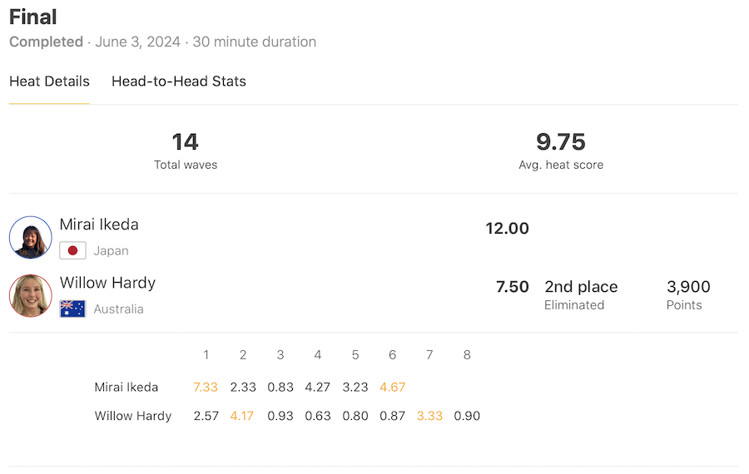Click Ikeda's highlighted 7.33 wave score
This screenshot has width=749, height=474.
(206, 387)
